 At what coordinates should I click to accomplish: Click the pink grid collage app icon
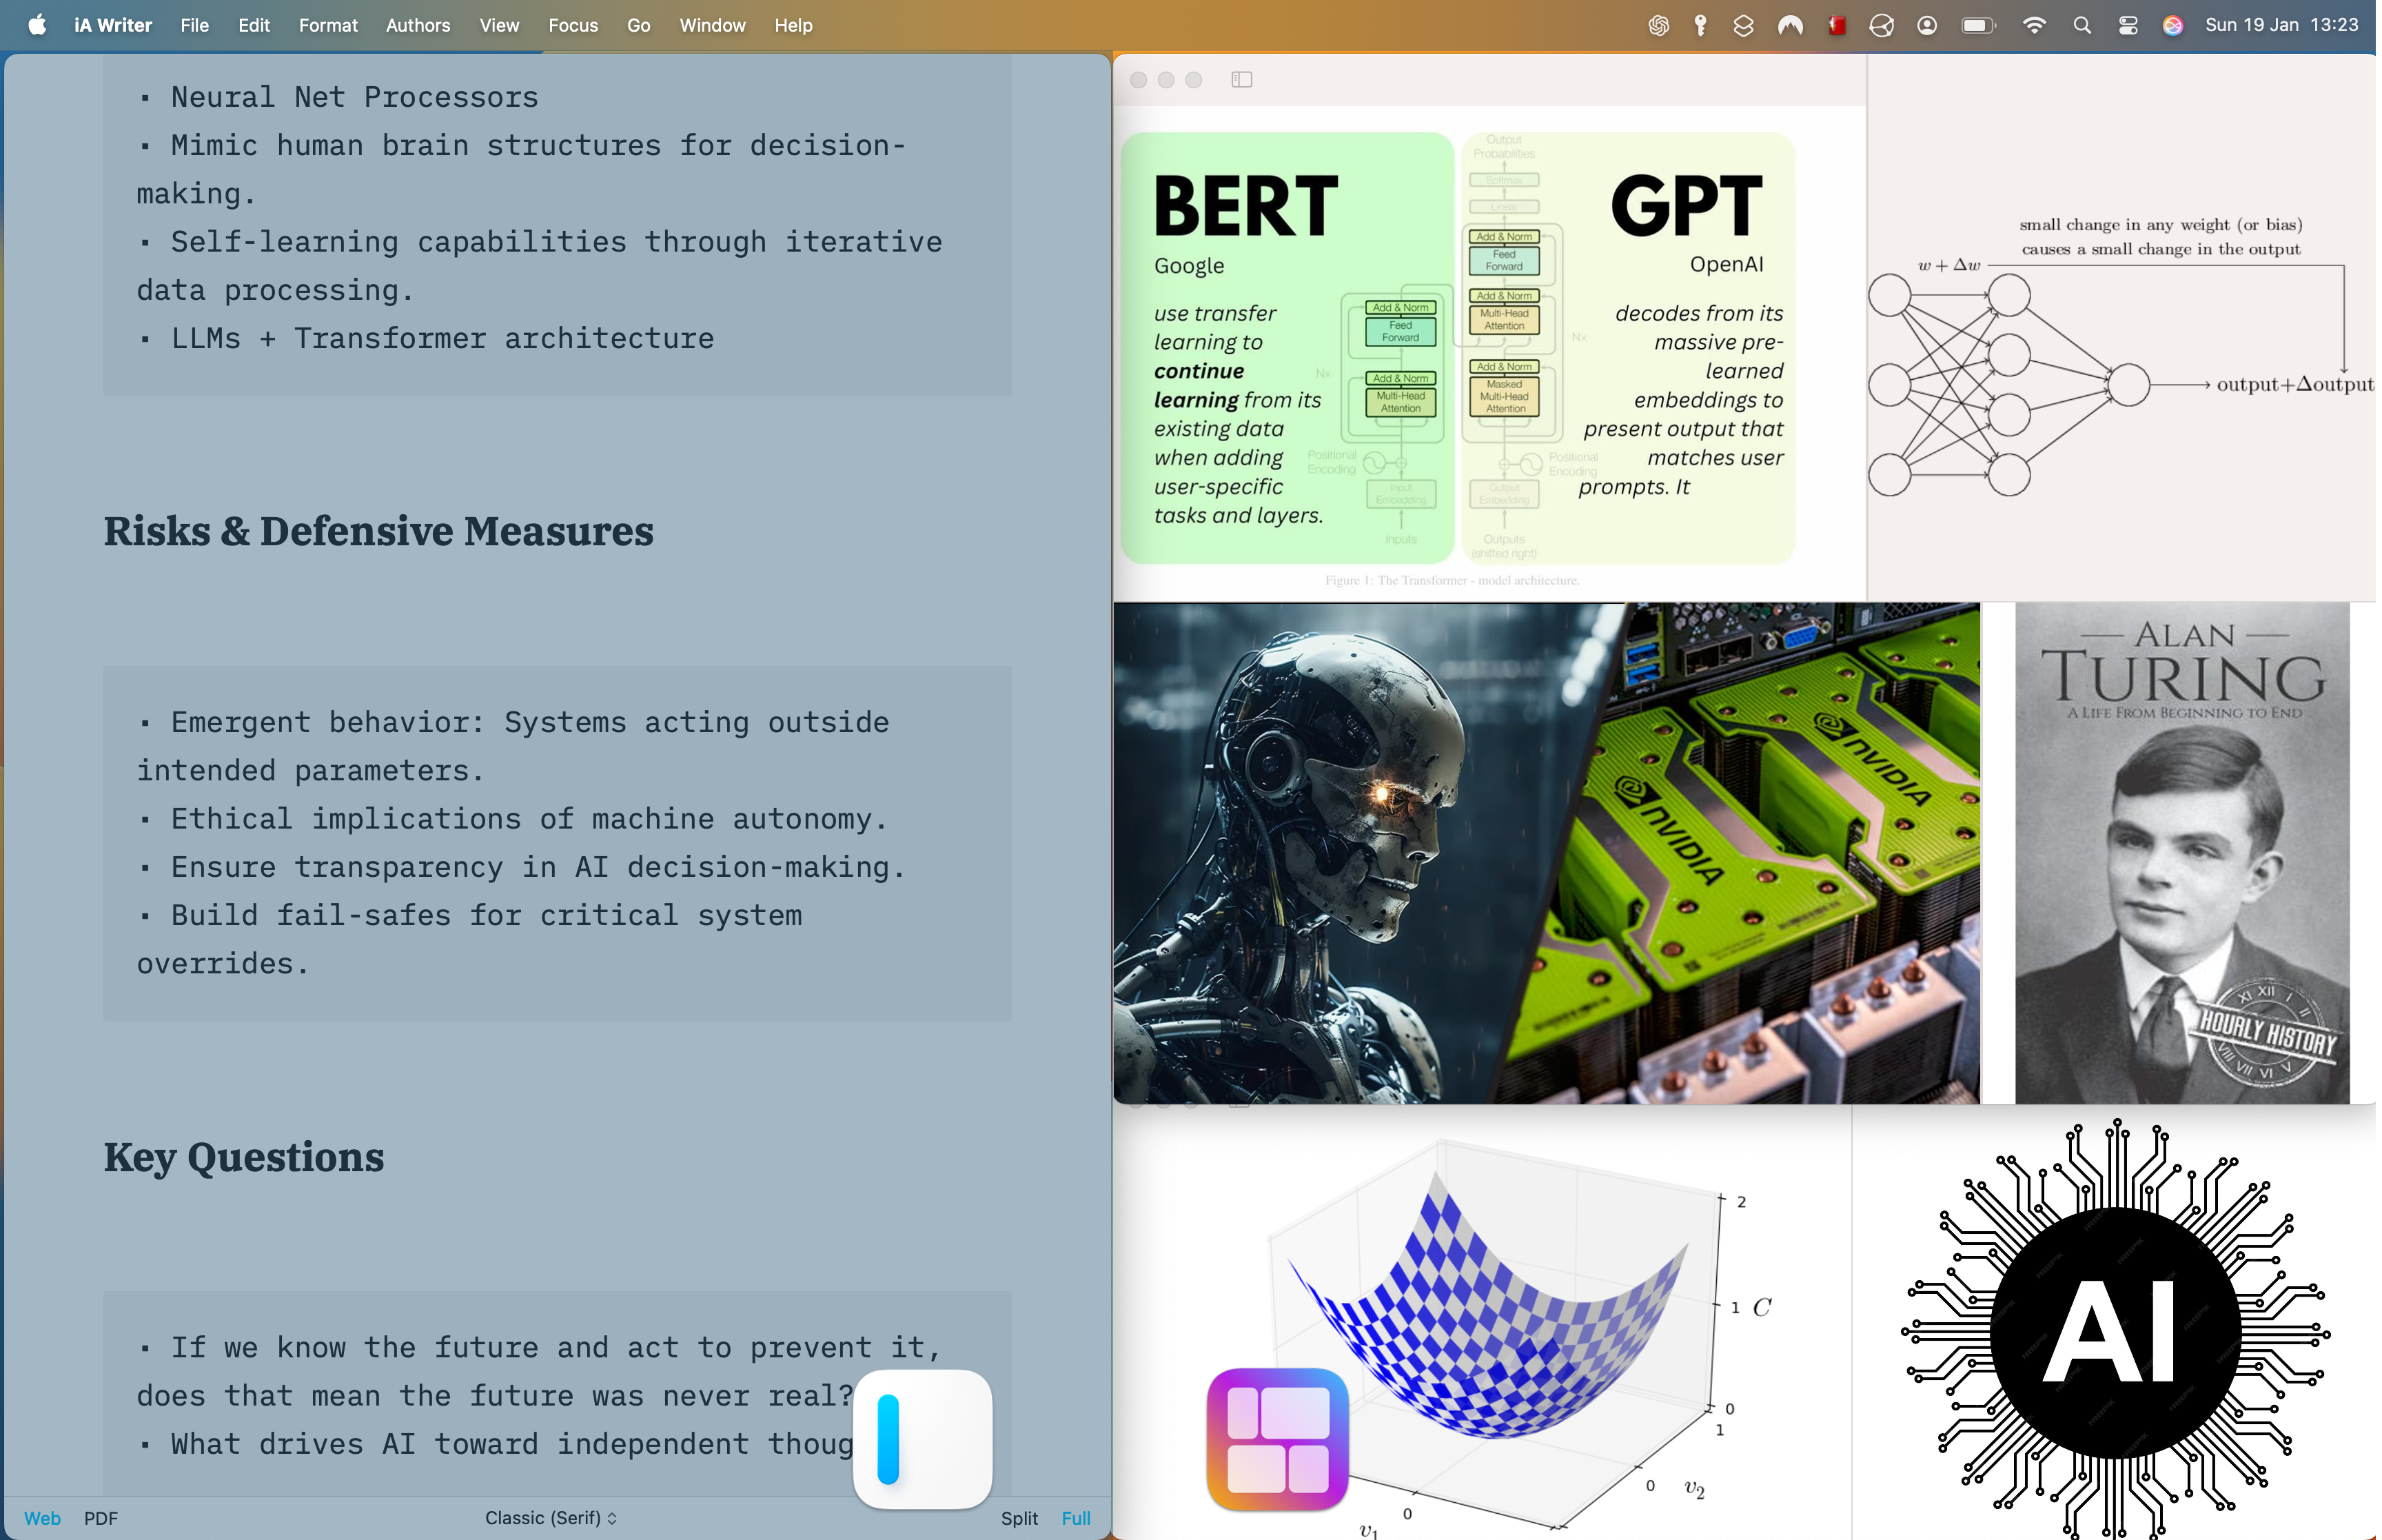pyautogui.click(x=1276, y=1438)
